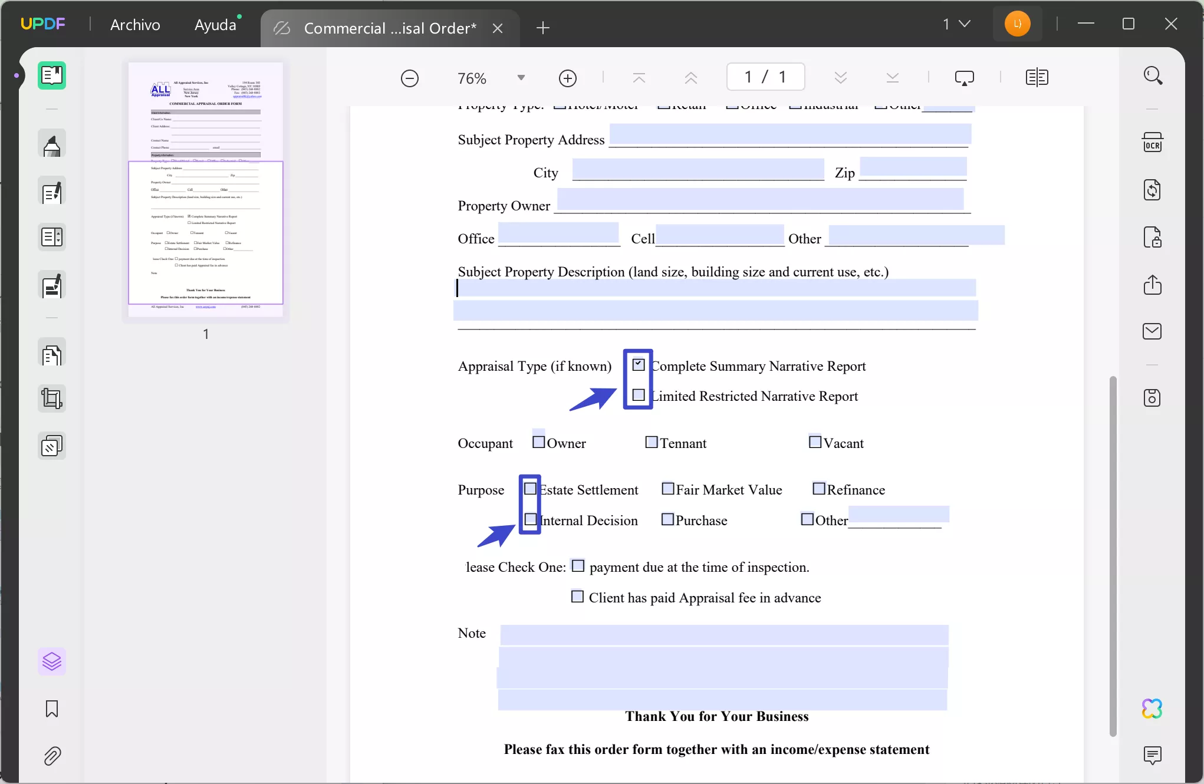Click the Cell phone field

pyautogui.click(x=720, y=235)
